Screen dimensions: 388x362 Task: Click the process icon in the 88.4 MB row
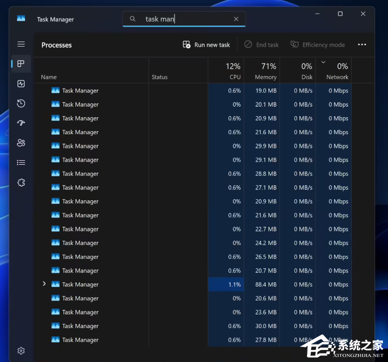55,284
